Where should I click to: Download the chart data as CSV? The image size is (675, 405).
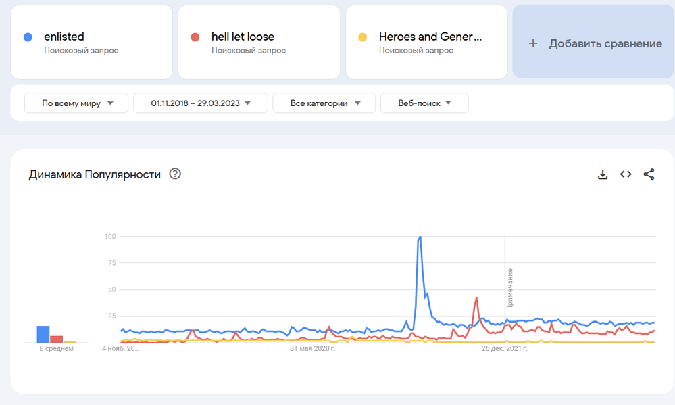coord(603,174)
